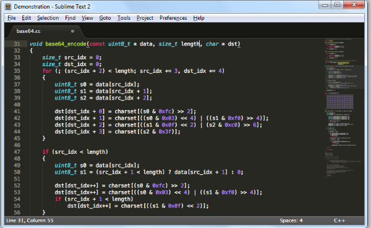This screenshot has height=228, width=371.
Task: Open the Tools menu
Action: coord(124,18)
